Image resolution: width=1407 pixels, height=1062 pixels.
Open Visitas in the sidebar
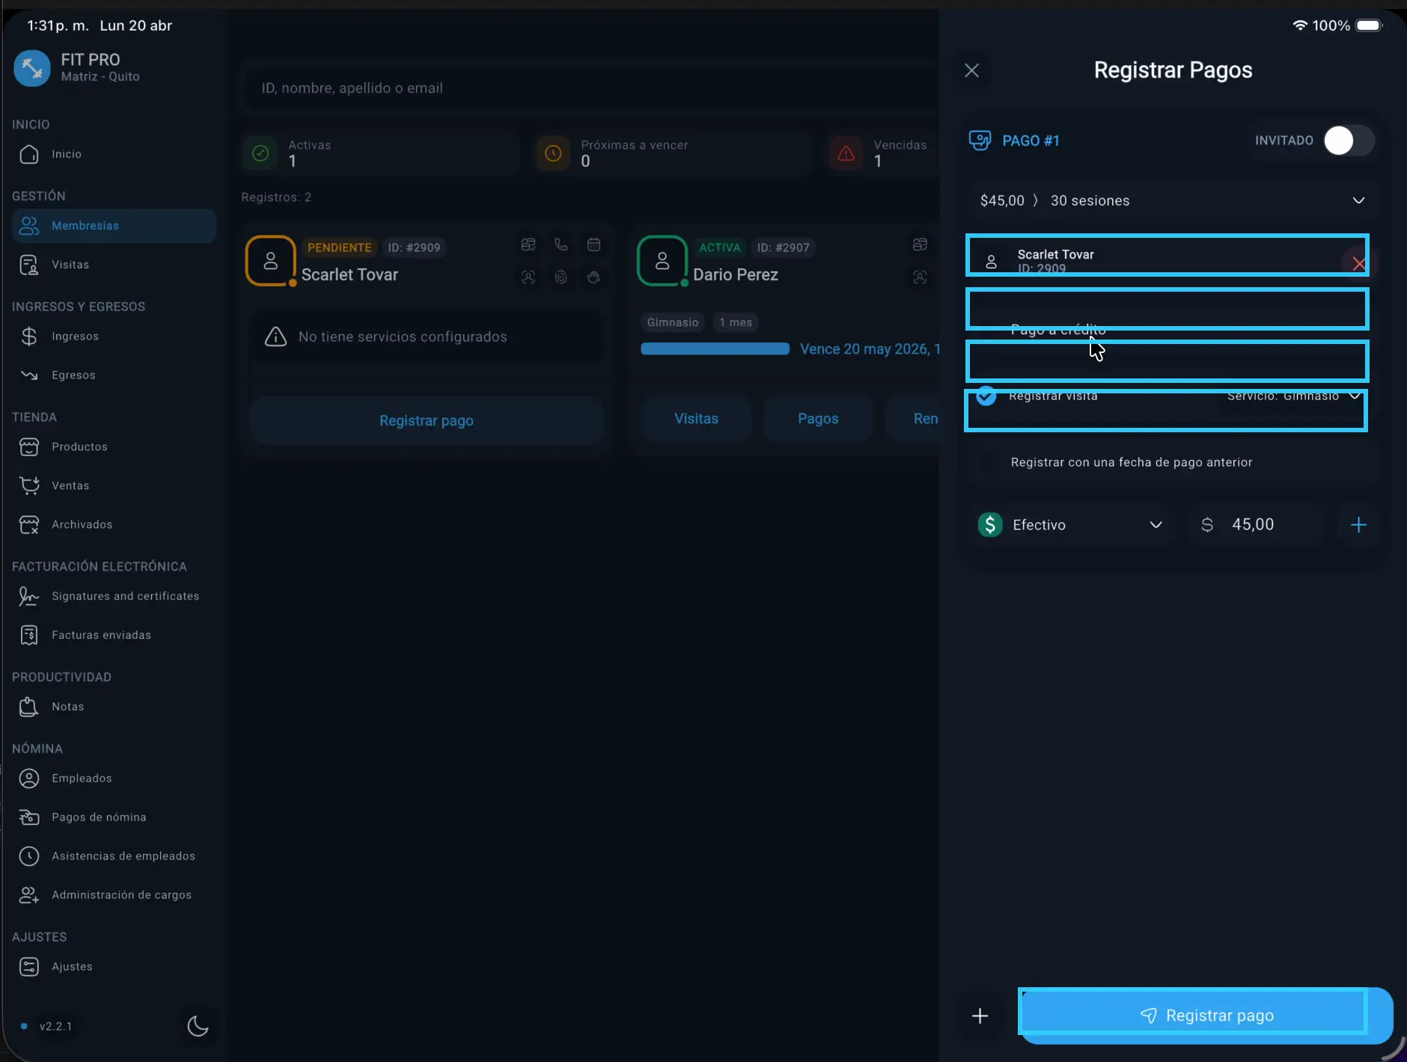coord(70,265)
